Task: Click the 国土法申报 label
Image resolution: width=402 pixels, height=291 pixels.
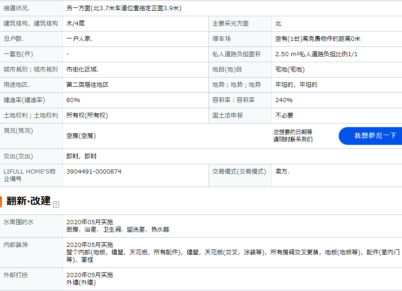Action: click(x=228, y=116)
